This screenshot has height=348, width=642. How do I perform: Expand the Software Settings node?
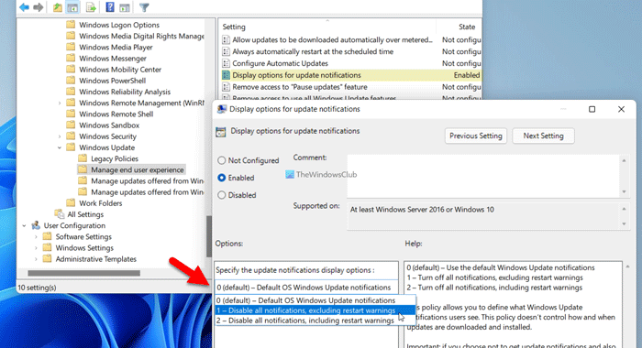(x=36, y=237)
